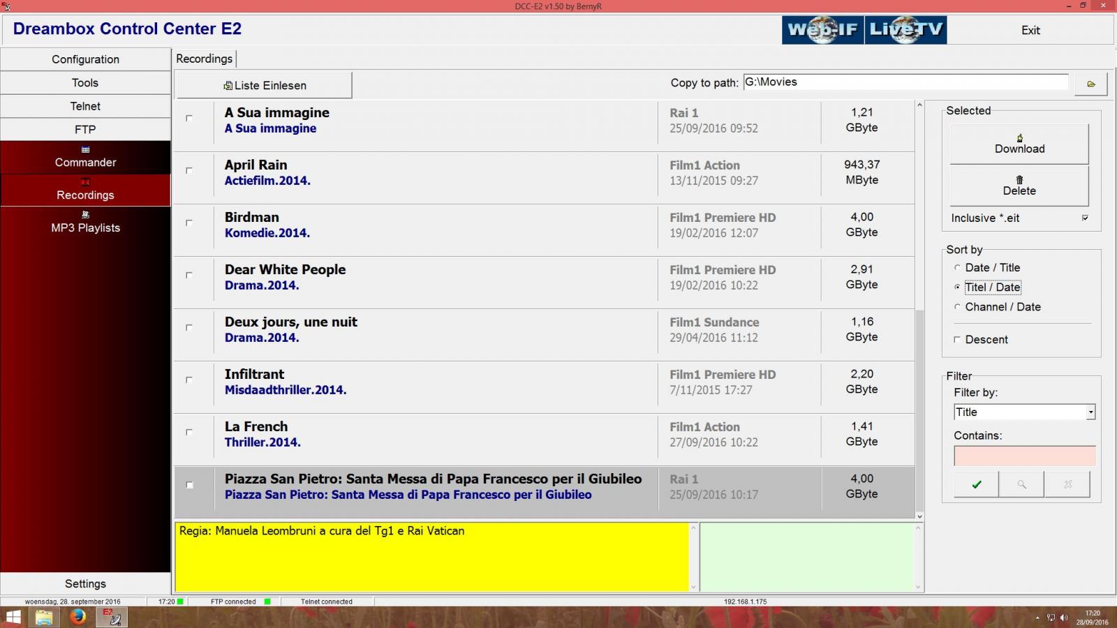Click Exit button
This screenshot has width=1117, height=628.
[x=1030, y=30]
